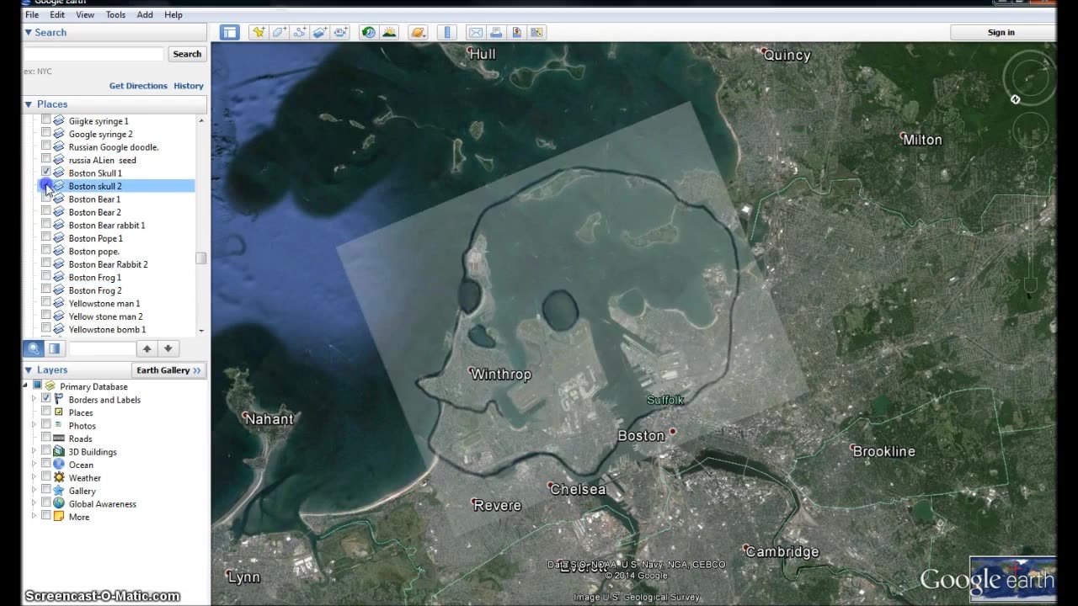Open the Get Directions link

pyautogui.click(x=138, y=86)
